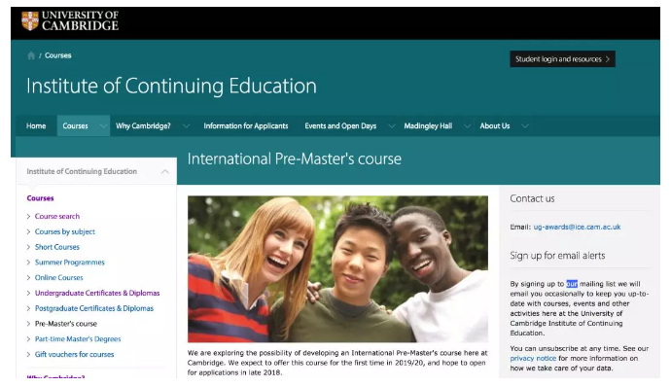This screenshot has height=387, width=671.
Task: Click the University of Cambridge crest logo
Action: point(30,20)
